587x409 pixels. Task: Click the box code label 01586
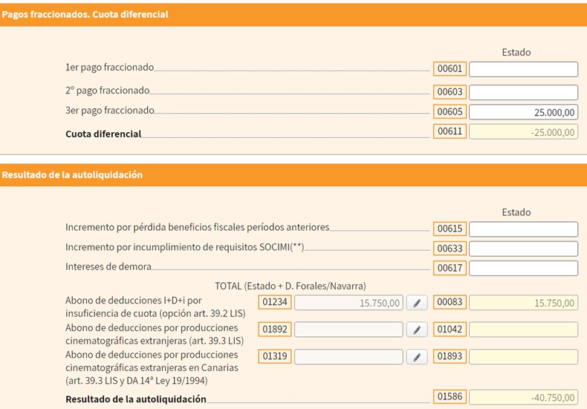[450, 396]
